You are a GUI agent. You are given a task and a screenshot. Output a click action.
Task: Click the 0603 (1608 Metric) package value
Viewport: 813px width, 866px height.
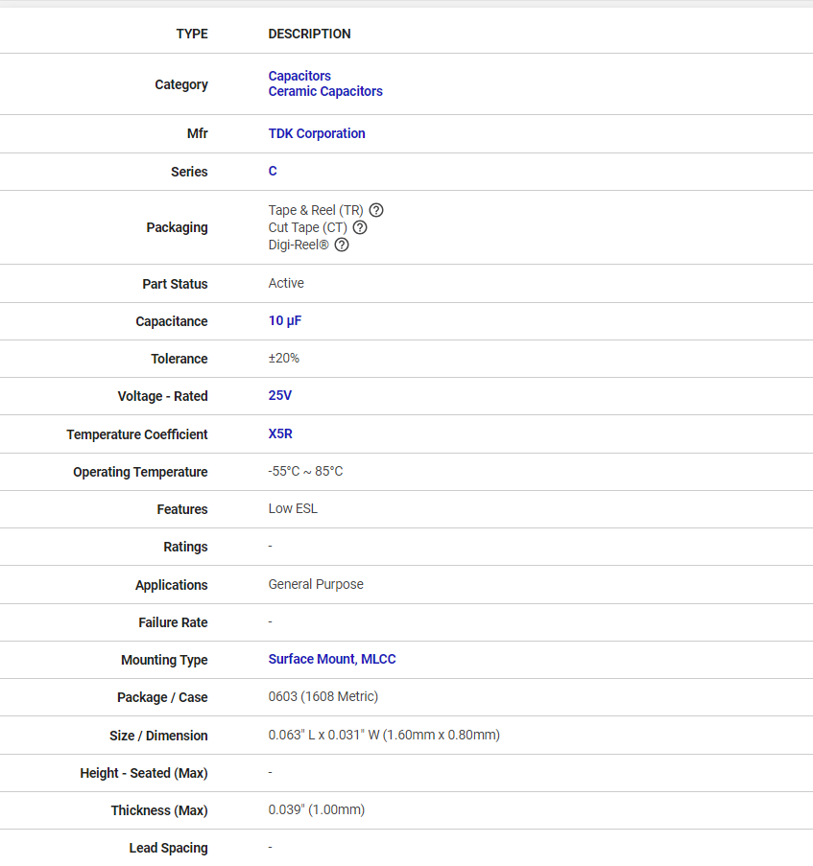point(323,696)
